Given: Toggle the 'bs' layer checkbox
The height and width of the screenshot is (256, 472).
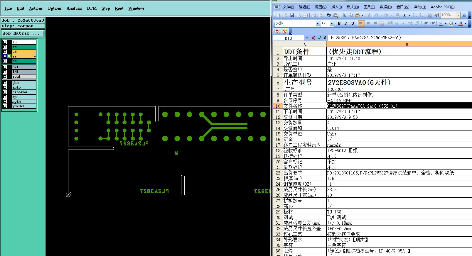Looking at the screenshot, I should tap(5, 61).
